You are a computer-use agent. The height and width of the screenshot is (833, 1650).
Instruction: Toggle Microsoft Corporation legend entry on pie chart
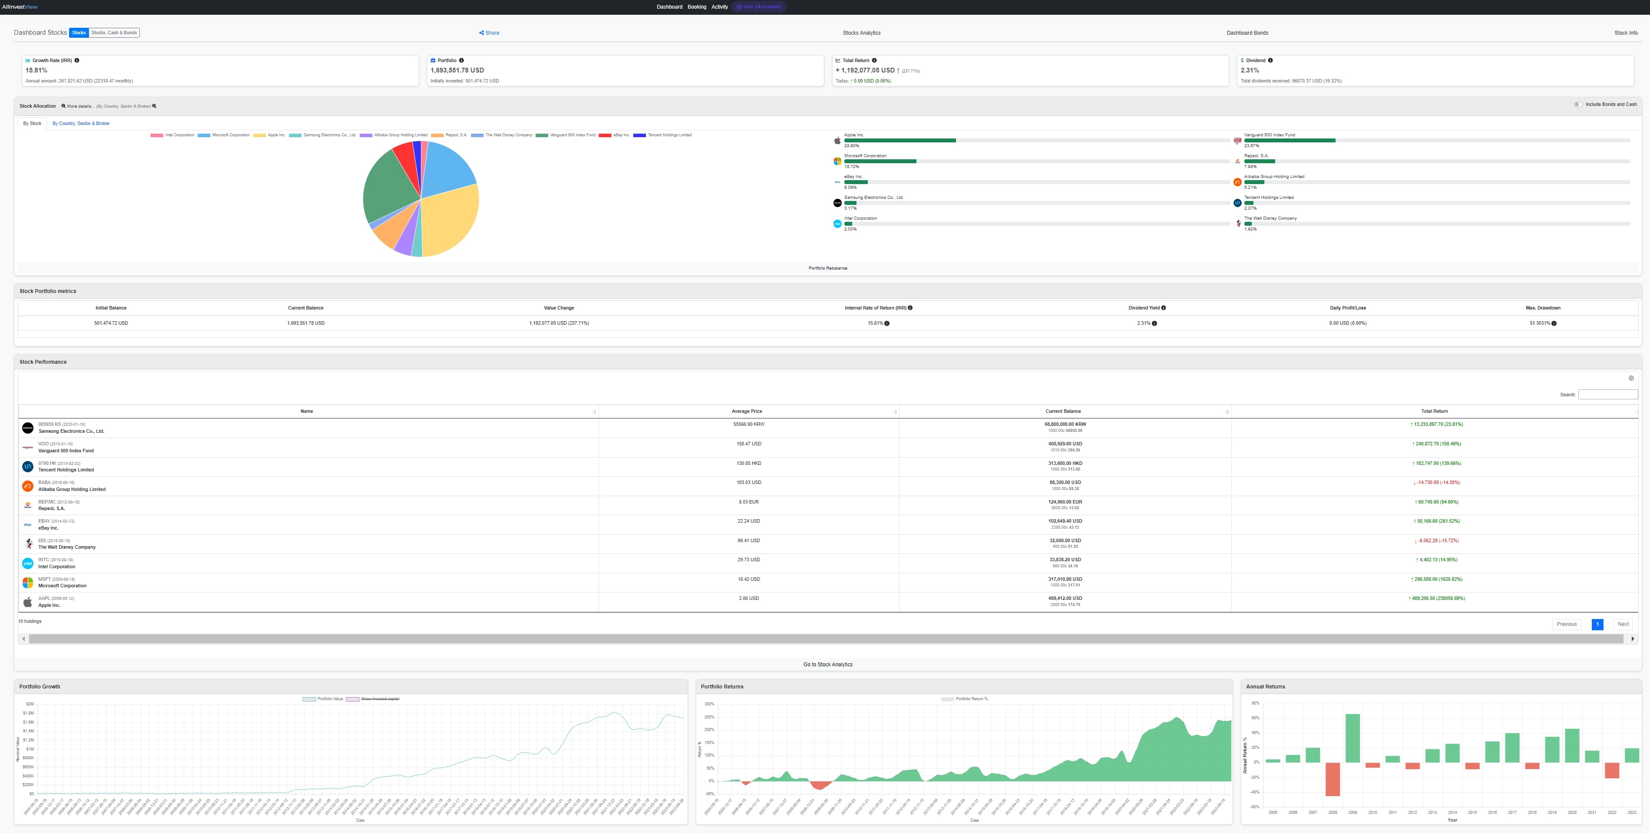coord(224,135)
